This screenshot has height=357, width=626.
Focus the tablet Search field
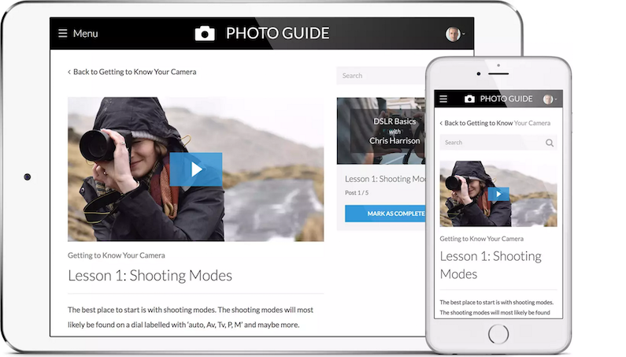pos(380,76)
